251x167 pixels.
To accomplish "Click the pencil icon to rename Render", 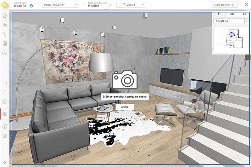I will click(110, 6).
